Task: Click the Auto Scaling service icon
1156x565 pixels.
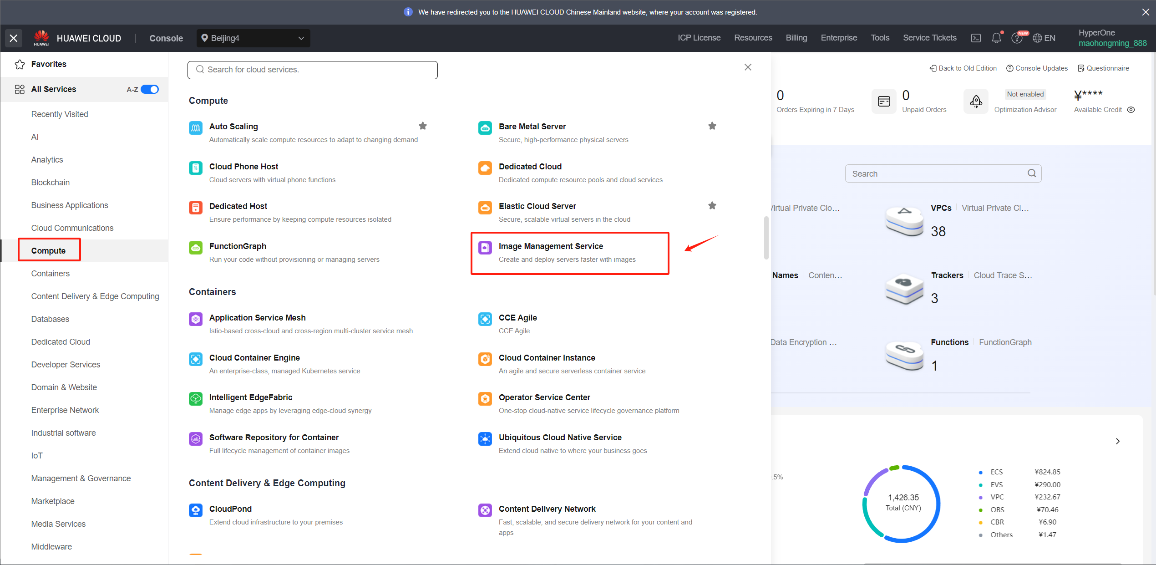Action: coord(196,128)
